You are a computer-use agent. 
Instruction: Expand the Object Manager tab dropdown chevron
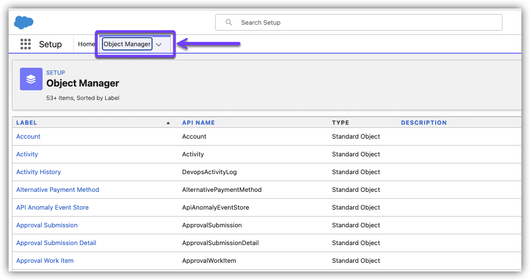point(159,45)
